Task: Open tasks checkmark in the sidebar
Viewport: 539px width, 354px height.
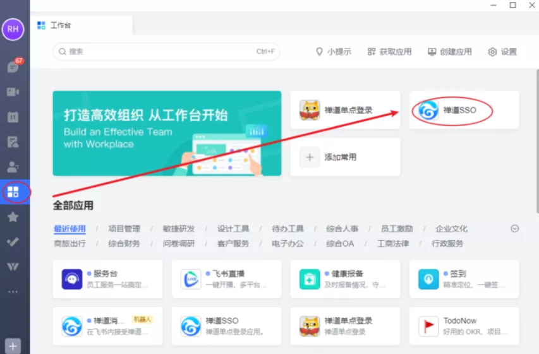Action: coord(13,242)
